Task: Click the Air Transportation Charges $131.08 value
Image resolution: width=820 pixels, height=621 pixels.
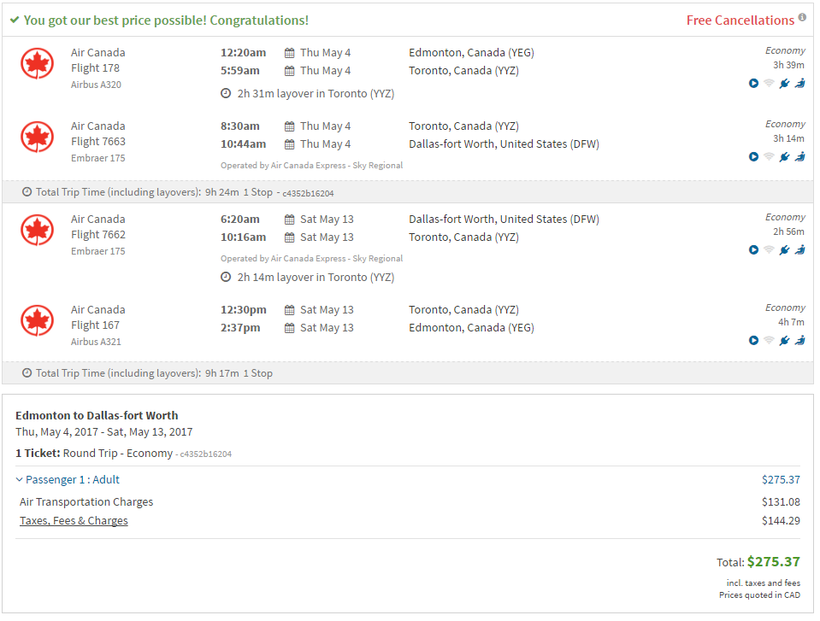Action: 781,502
